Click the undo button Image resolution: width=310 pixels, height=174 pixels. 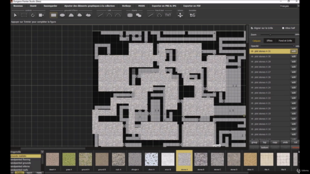tap(285, 143)
